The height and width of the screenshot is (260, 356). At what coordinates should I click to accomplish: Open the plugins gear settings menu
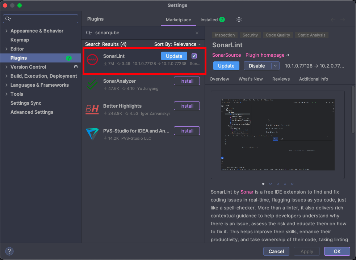click(239, 20)
